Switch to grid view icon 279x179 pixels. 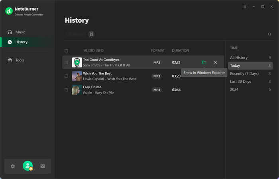[x=91, y=34]
